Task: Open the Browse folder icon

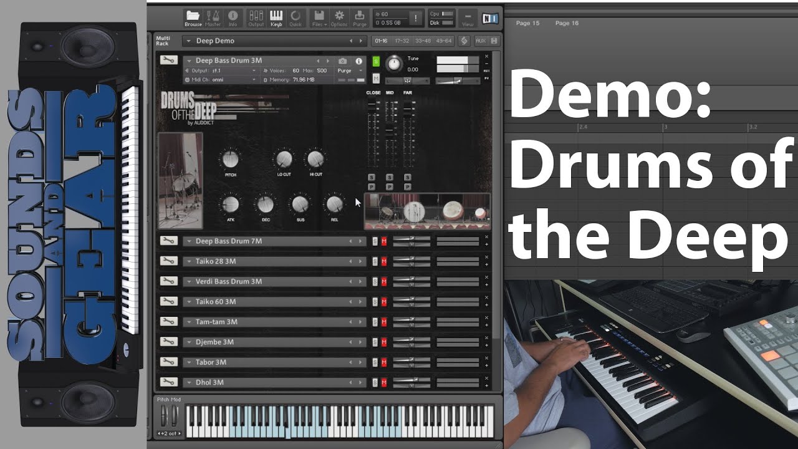Action: pos(193,18)
